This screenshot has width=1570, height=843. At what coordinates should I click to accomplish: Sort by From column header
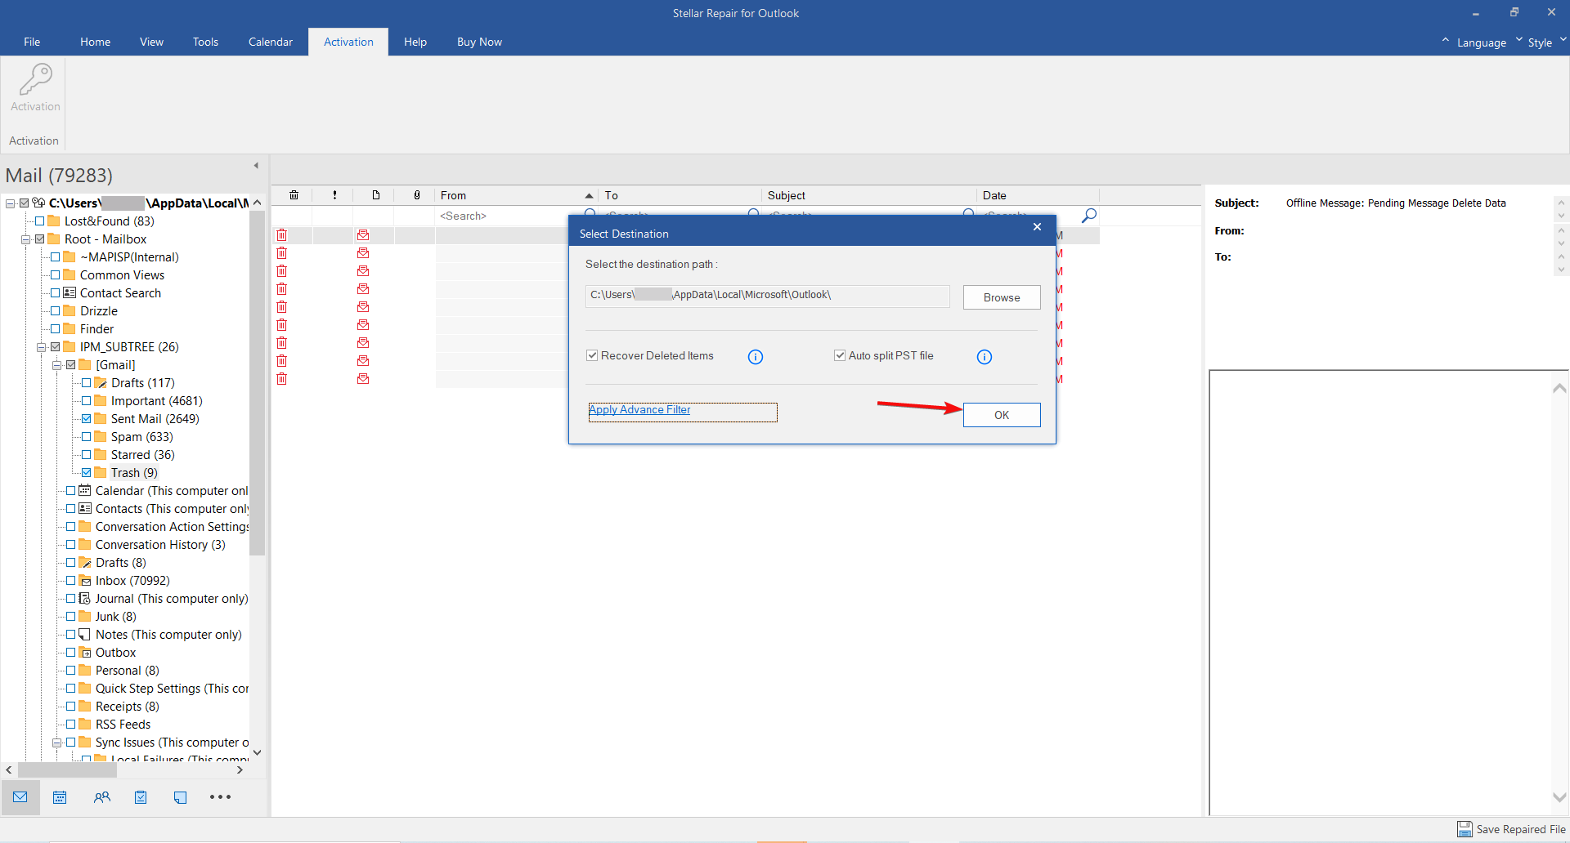coord(515,195)
